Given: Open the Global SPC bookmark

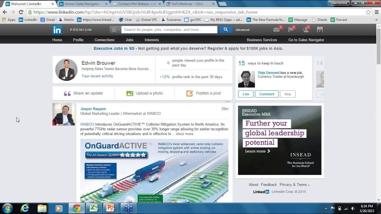Looking at the screenshot, I should 146,20.
